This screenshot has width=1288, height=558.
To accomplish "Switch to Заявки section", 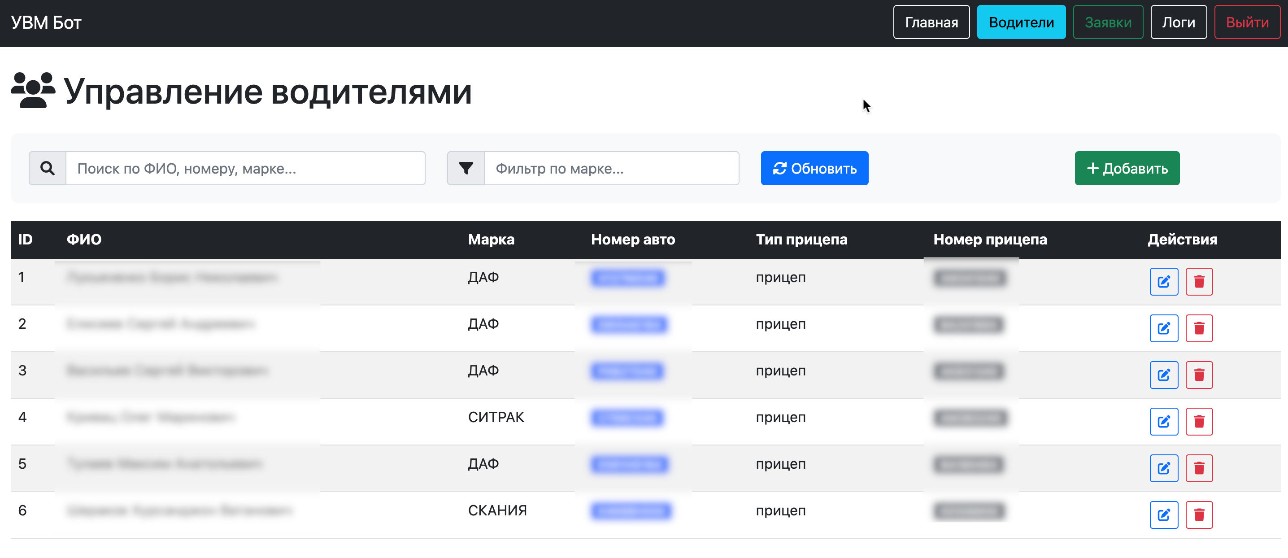I will pos(1108,22).
